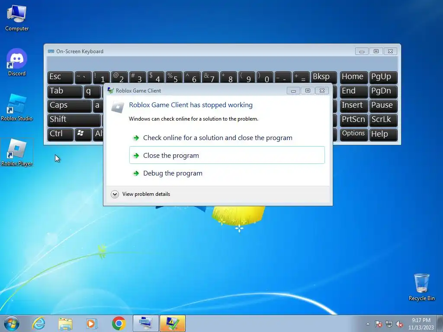Tap the 9 key on On-Screen Keyboard

247,77
